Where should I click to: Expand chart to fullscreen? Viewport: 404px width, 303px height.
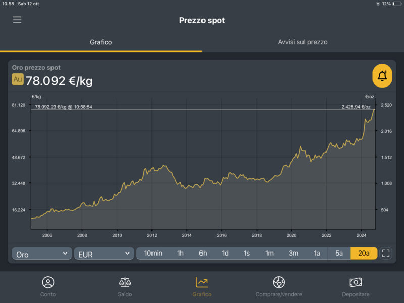point(386,254)
